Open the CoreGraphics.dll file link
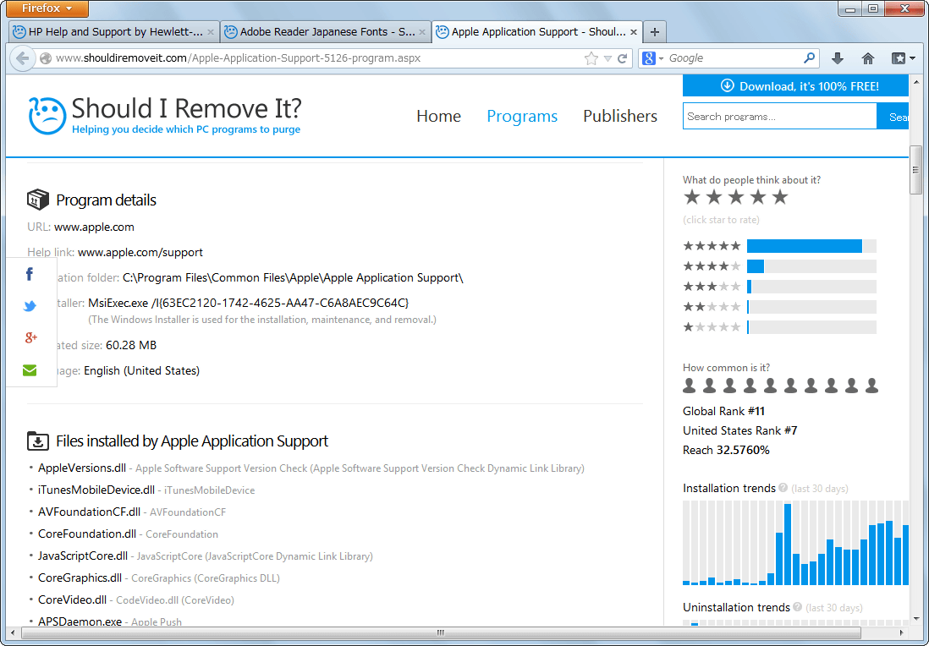929x646 pixels. (x=80, y=578)
